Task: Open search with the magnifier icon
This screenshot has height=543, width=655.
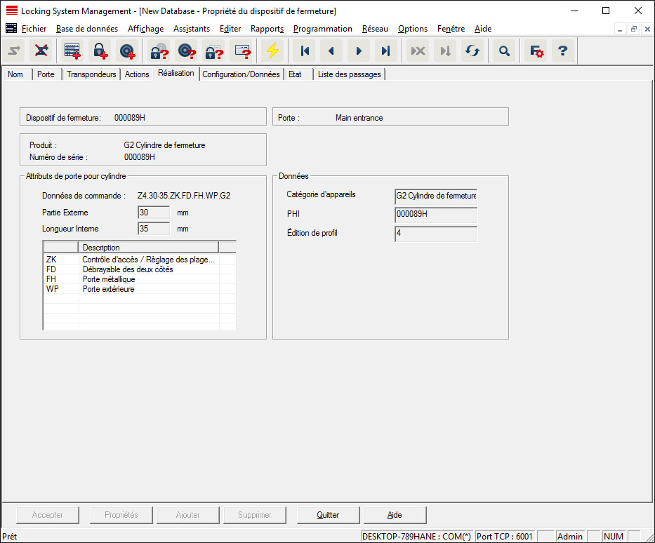Action: [x=503, y=51]
